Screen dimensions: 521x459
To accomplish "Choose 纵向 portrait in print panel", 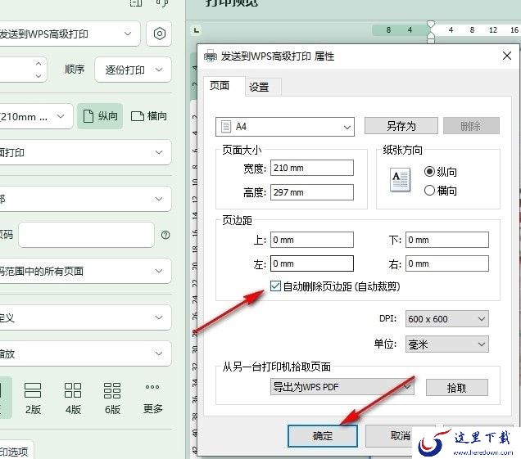I will pyautogui.click(x=100, y=116).
